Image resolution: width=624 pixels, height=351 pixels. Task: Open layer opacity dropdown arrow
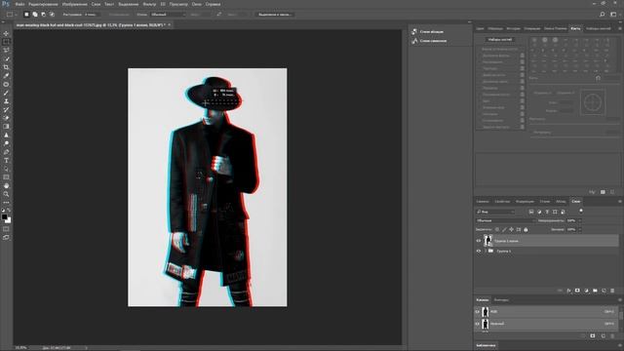tap(580, 220)
